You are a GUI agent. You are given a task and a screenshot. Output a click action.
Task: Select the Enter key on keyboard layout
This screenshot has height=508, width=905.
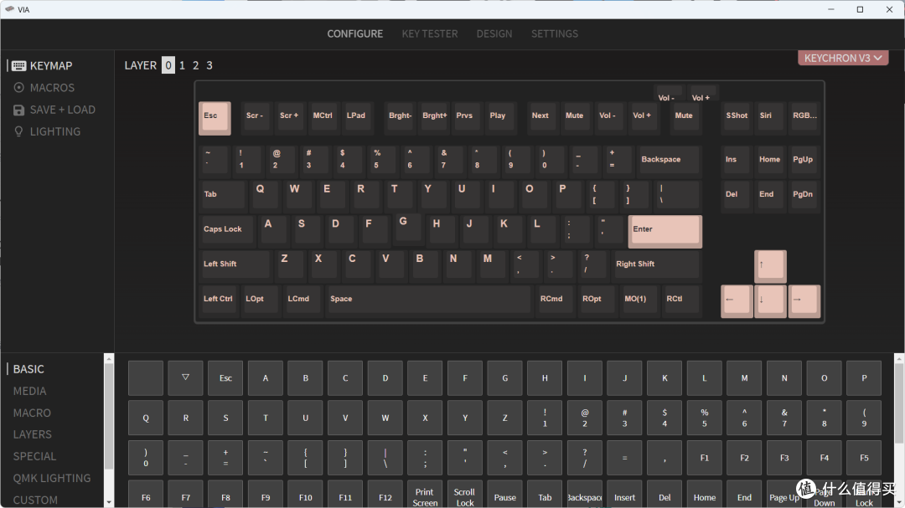click(x=665, y=232)
